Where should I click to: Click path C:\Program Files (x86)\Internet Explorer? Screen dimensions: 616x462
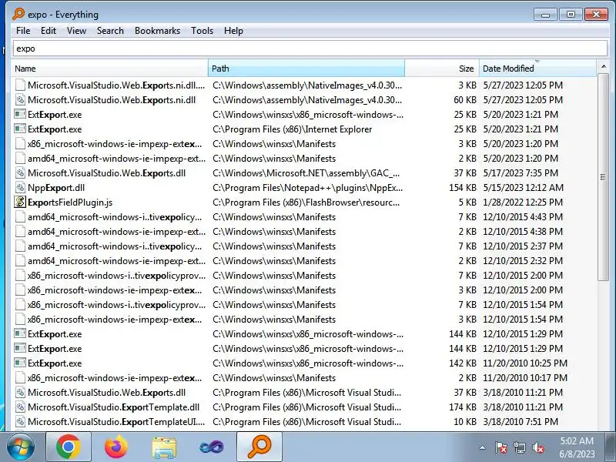pos(293,129)
